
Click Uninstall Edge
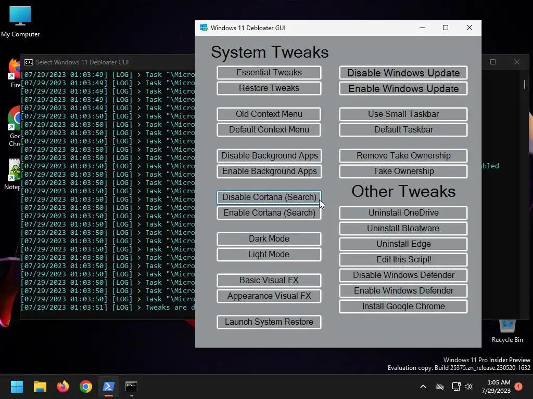click(x=403, y=244)
